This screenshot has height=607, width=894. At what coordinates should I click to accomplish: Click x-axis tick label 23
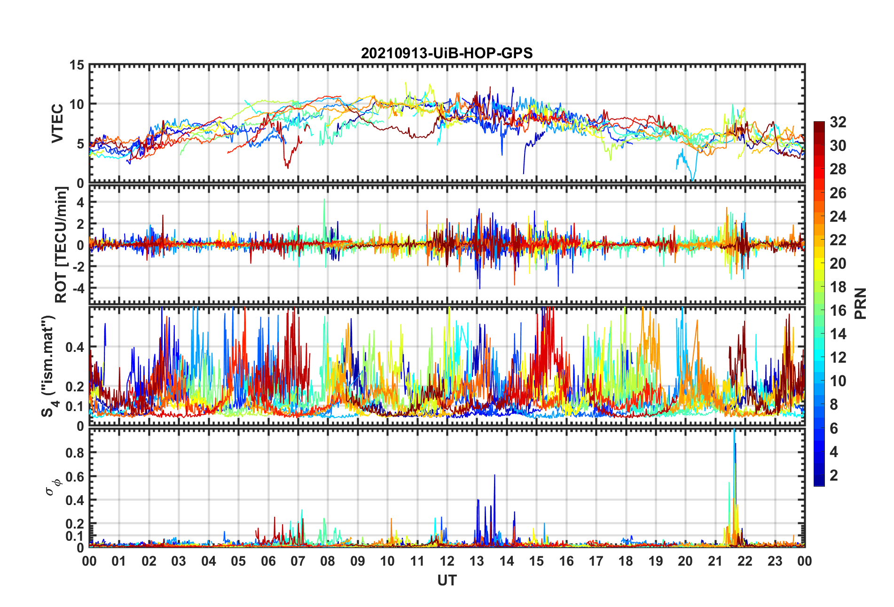point(775,561)
